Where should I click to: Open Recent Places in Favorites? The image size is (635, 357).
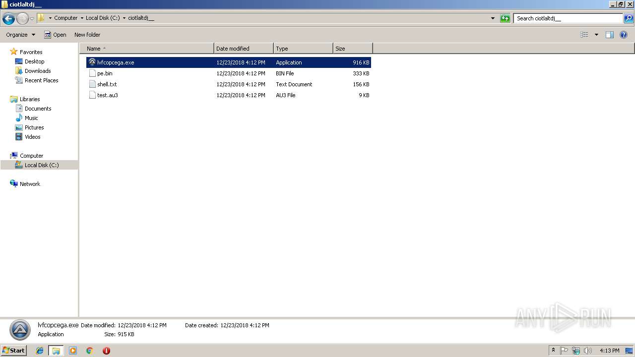(x=41, y=80)
